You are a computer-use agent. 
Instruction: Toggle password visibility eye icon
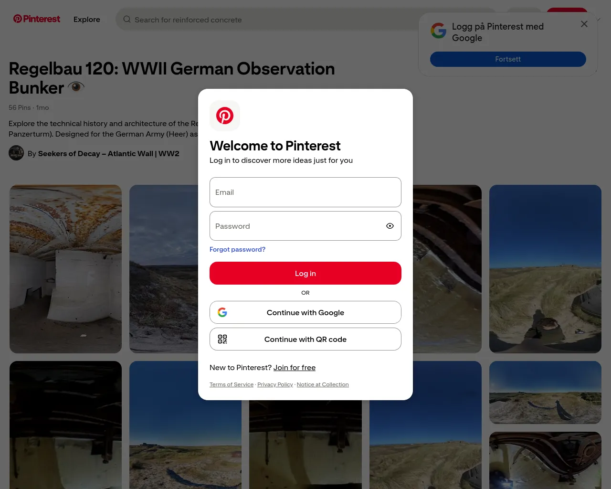(x=390, y=226)
